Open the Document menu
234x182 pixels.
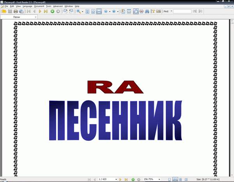(39, 7)
